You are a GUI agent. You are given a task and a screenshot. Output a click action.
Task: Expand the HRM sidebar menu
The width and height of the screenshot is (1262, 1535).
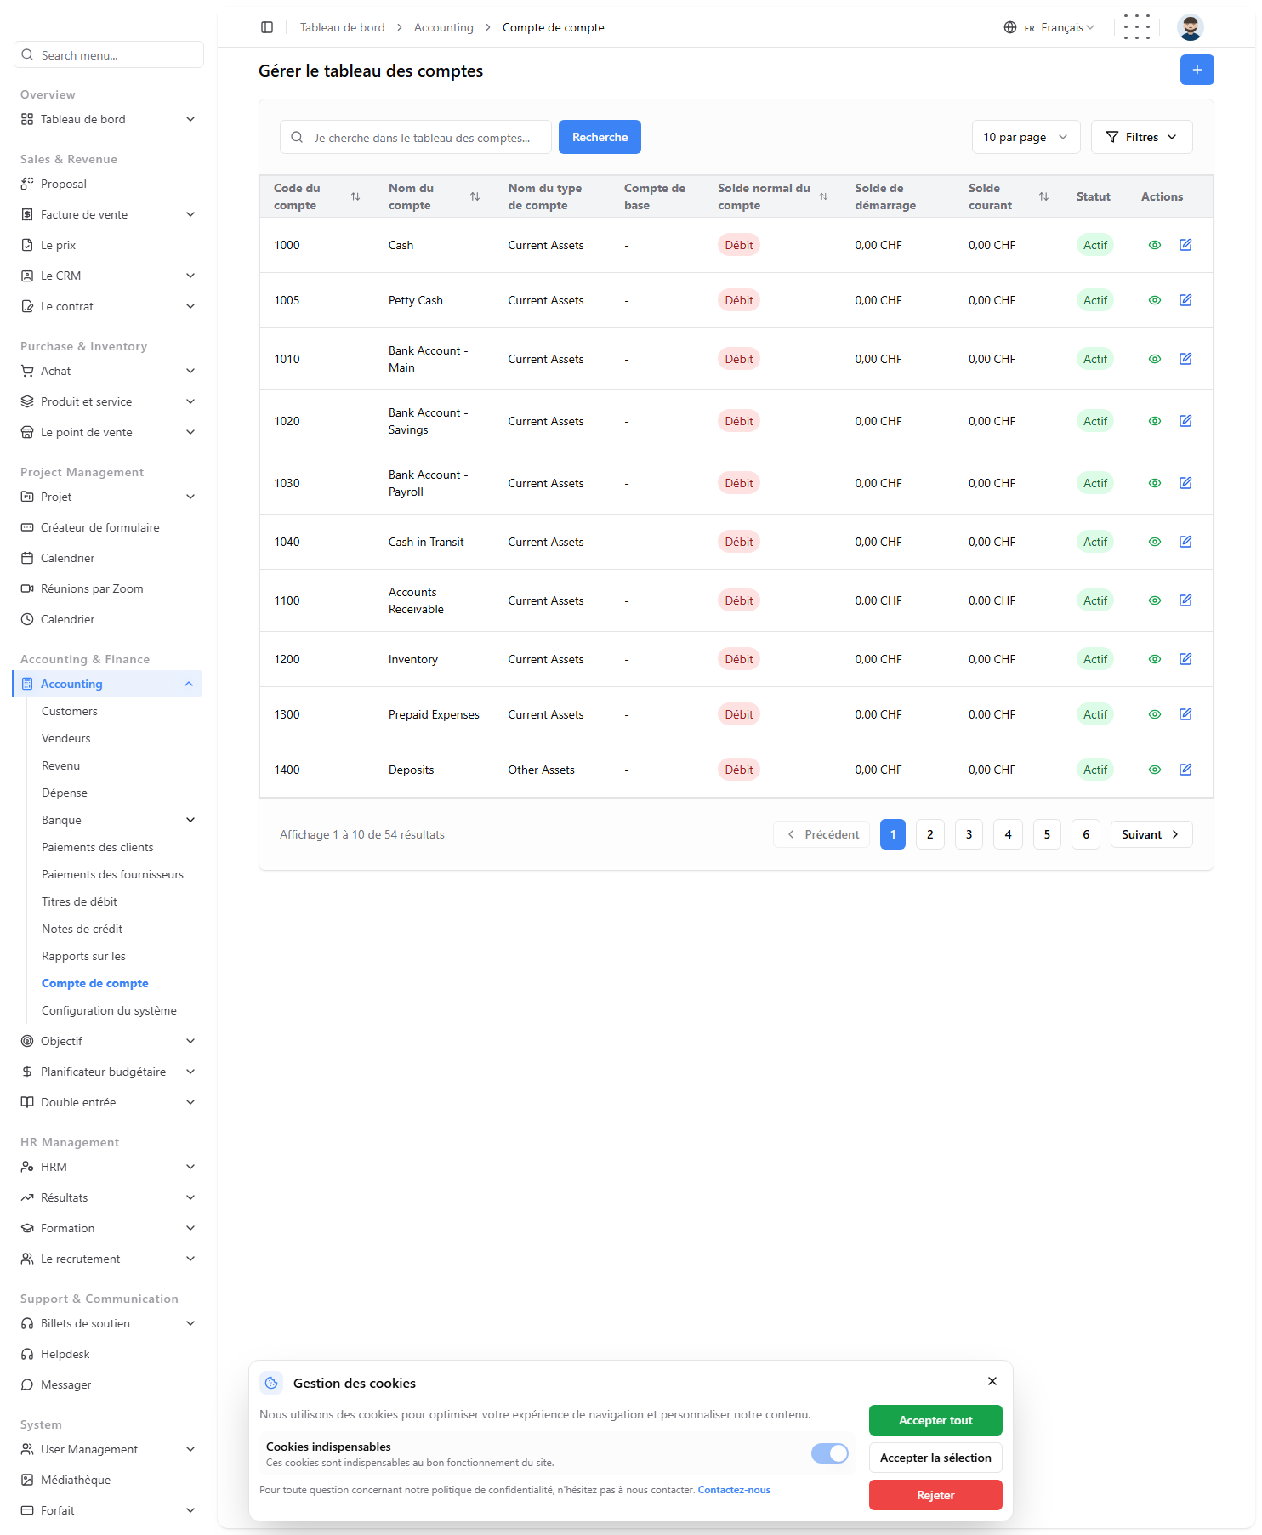[x=108, y=1167]
